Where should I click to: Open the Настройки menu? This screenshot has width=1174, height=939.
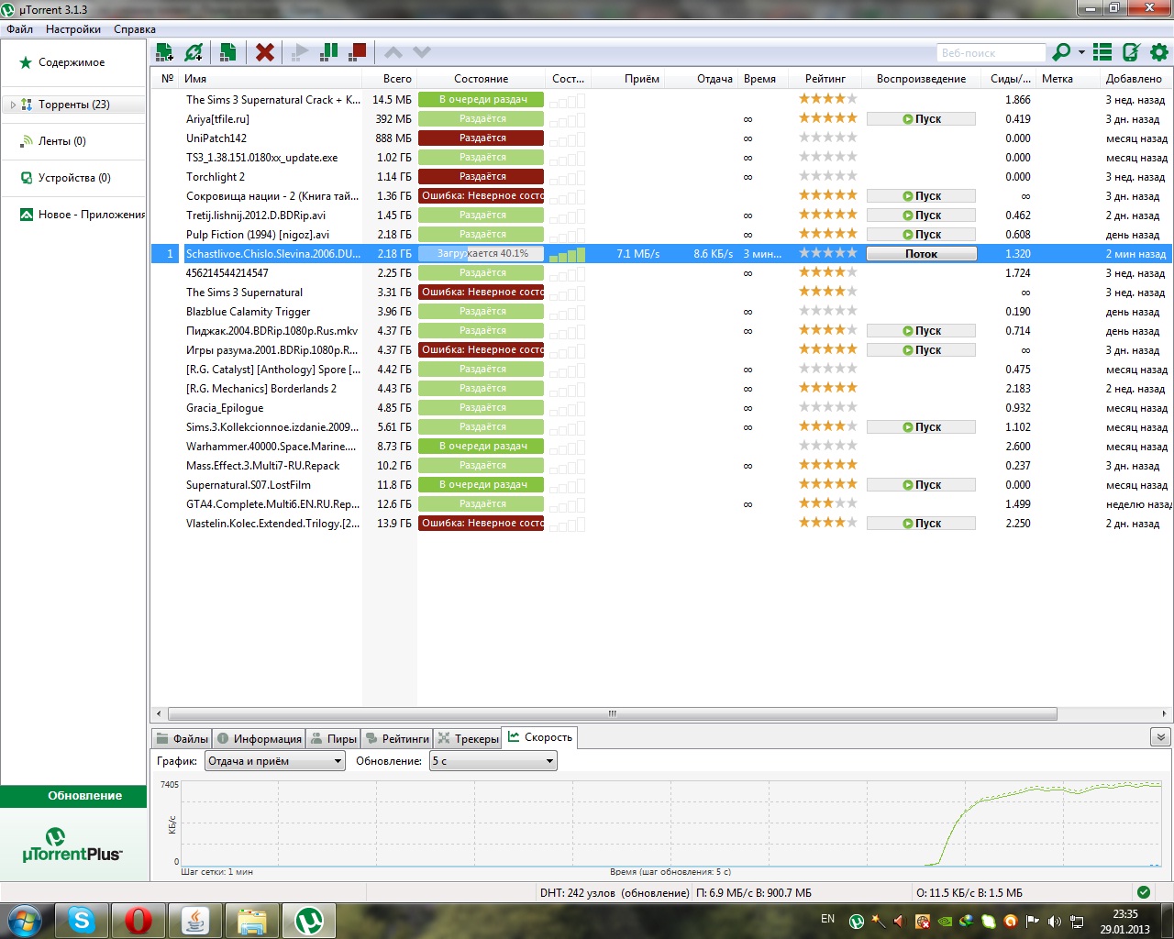[73, 29]
